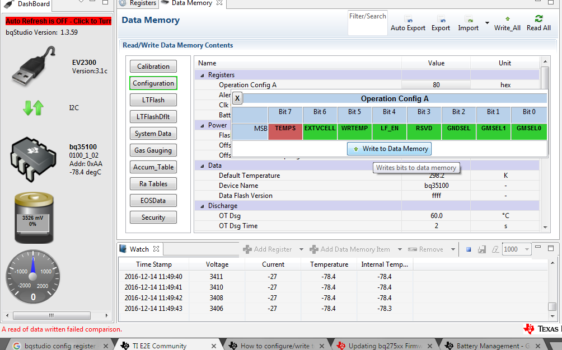The height and width of the screenshot is (350, 562).
Task: Click the blue stop square icon in Watch toolbar
Action: [469, 249]
